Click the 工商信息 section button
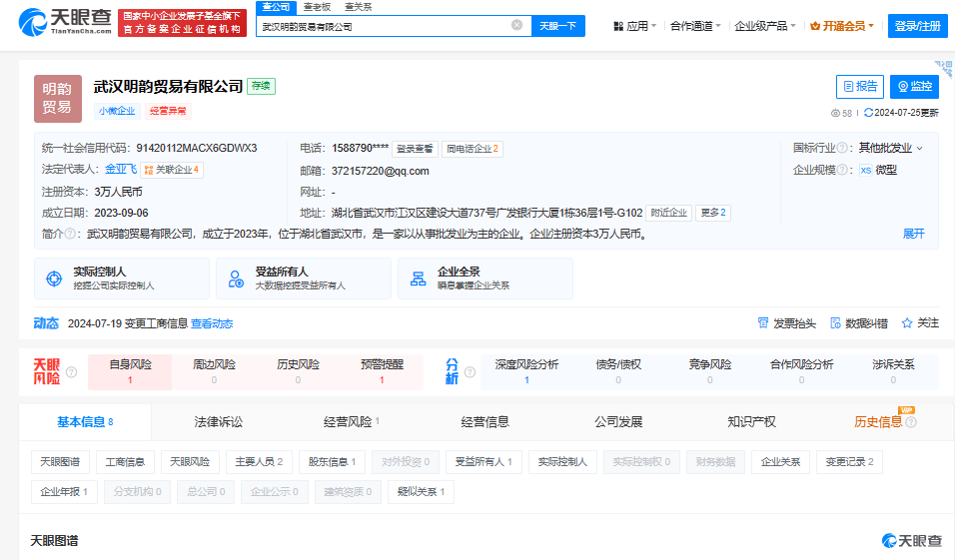This screenshot has width=955, height=560. (x=125, y=462)
